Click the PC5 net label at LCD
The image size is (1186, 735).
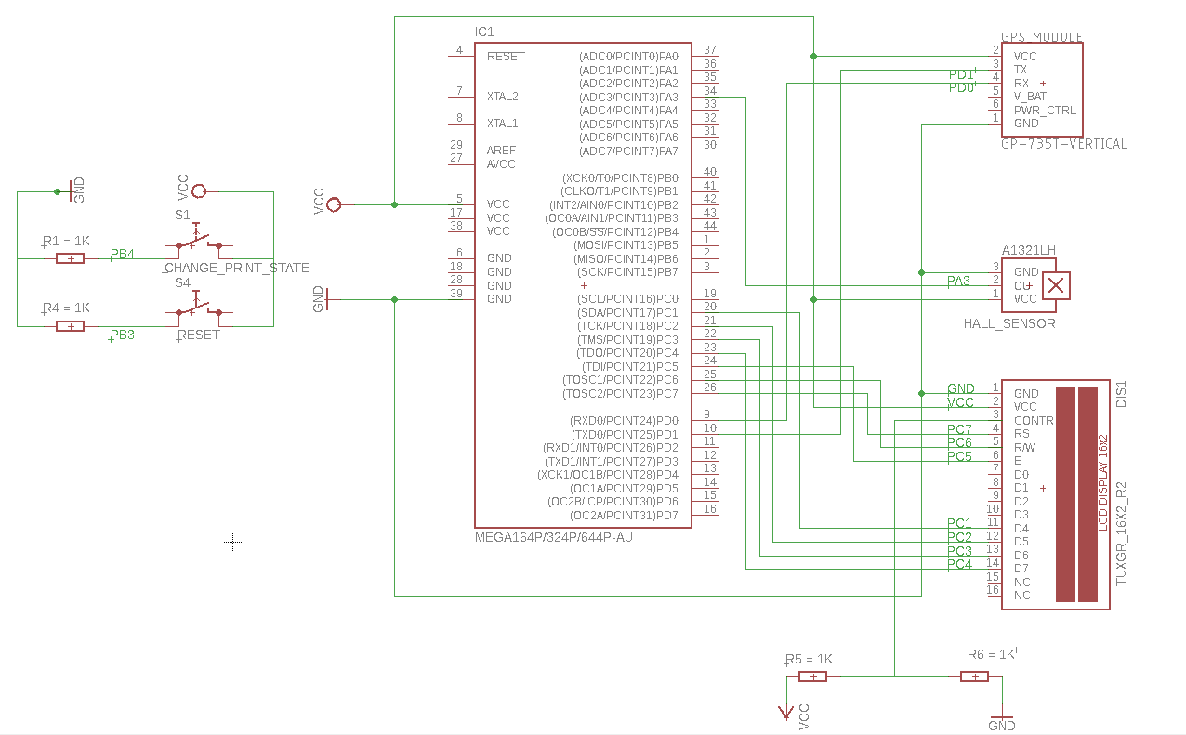(x=959, y=456)
